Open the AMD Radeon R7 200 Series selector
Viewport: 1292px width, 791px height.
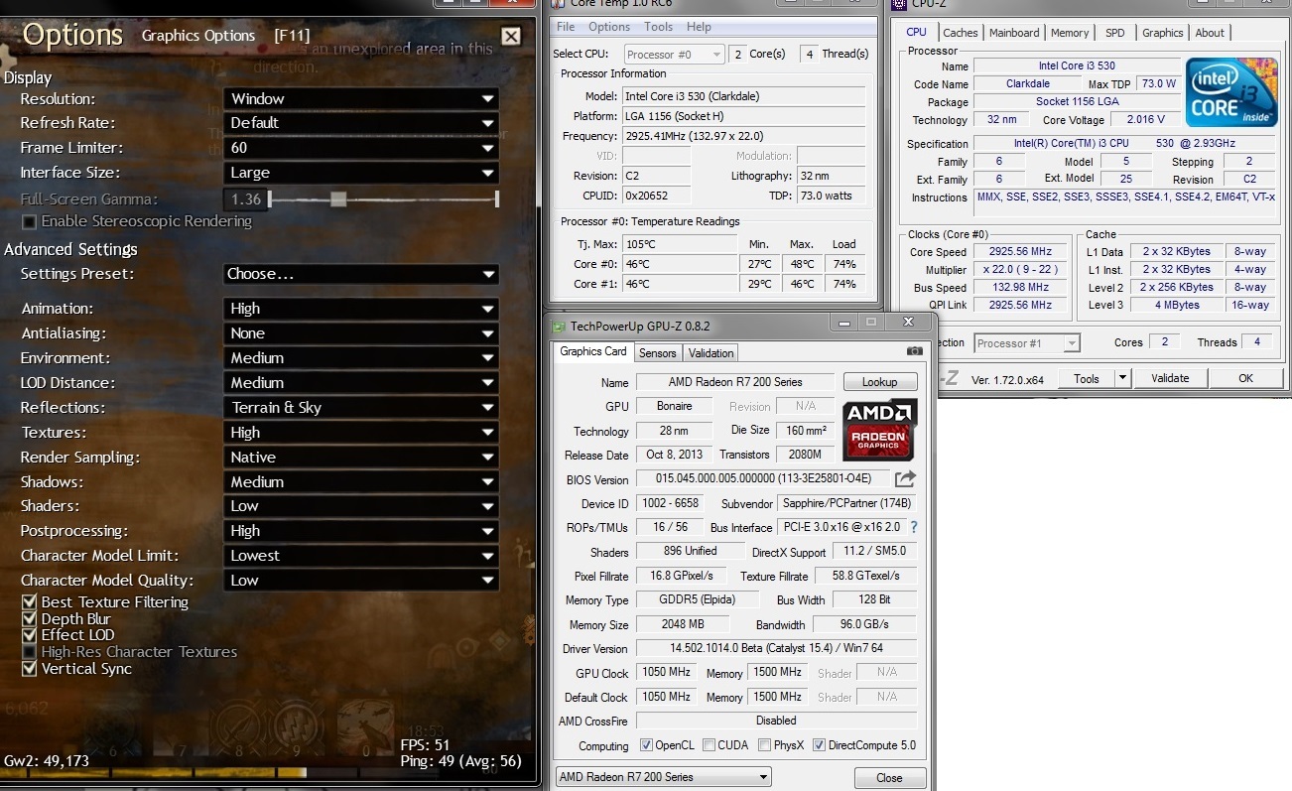tap(663, 777)
